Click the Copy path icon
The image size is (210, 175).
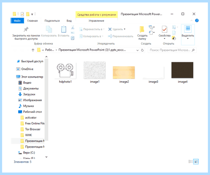[x=72, y=33]
